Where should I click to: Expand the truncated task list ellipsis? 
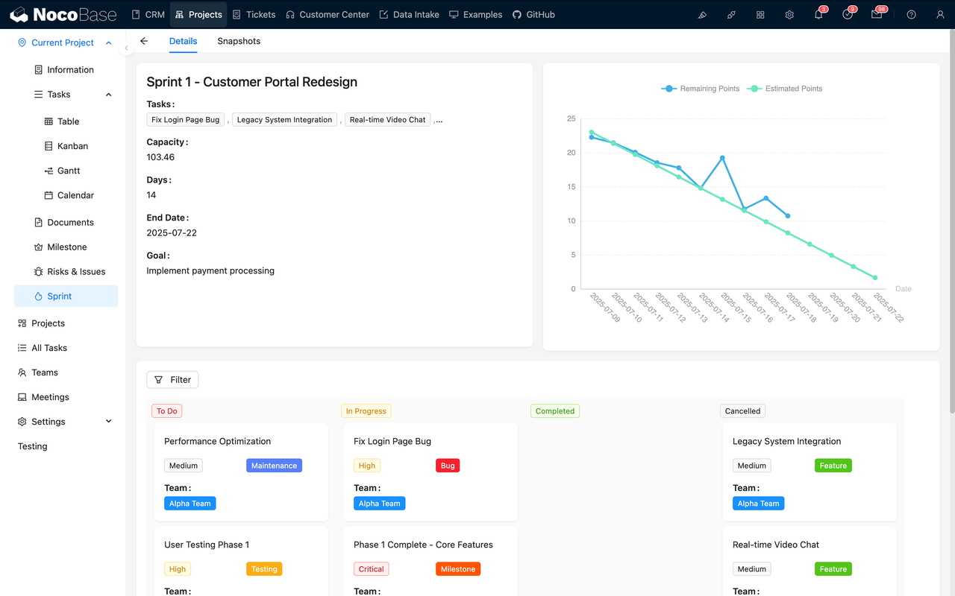pyautogui.click(x=439, y=120)
